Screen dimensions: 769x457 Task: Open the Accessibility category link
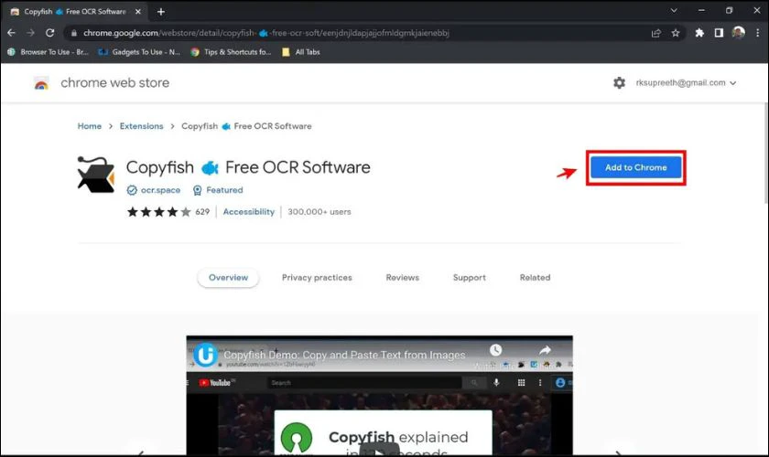coord(249,212)
